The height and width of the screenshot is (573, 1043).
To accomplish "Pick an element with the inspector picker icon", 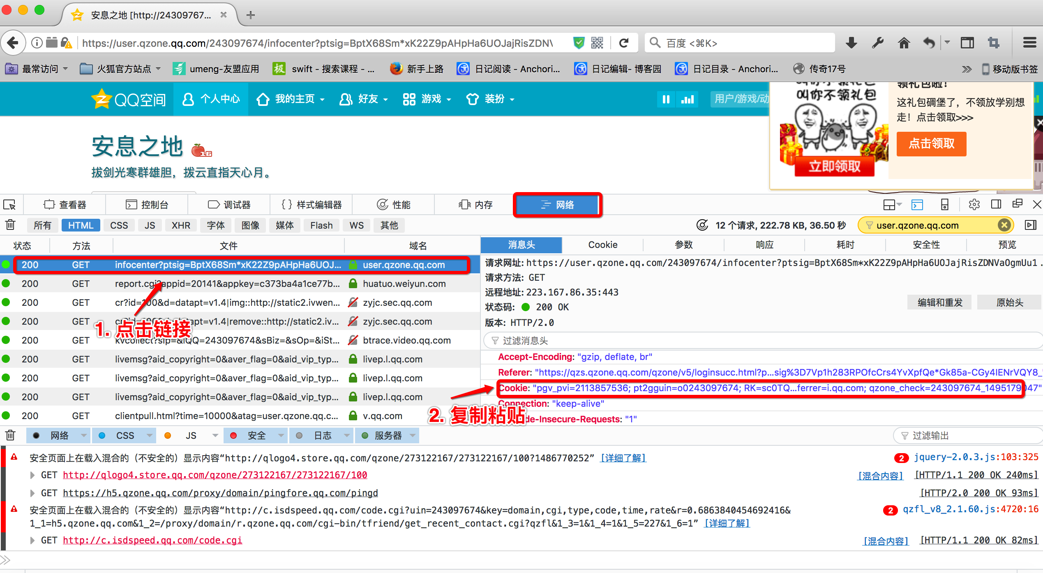I will tap(10, 205).
